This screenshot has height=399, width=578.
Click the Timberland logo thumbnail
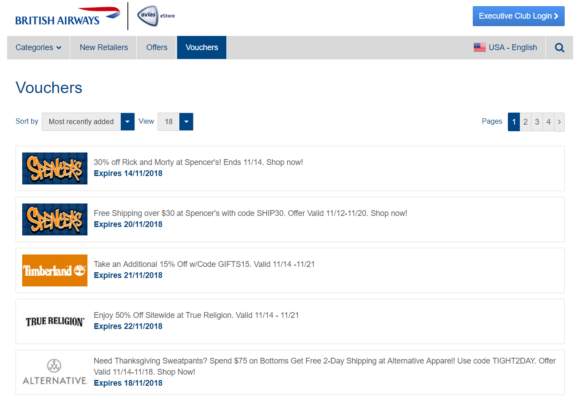pos(55,270)
